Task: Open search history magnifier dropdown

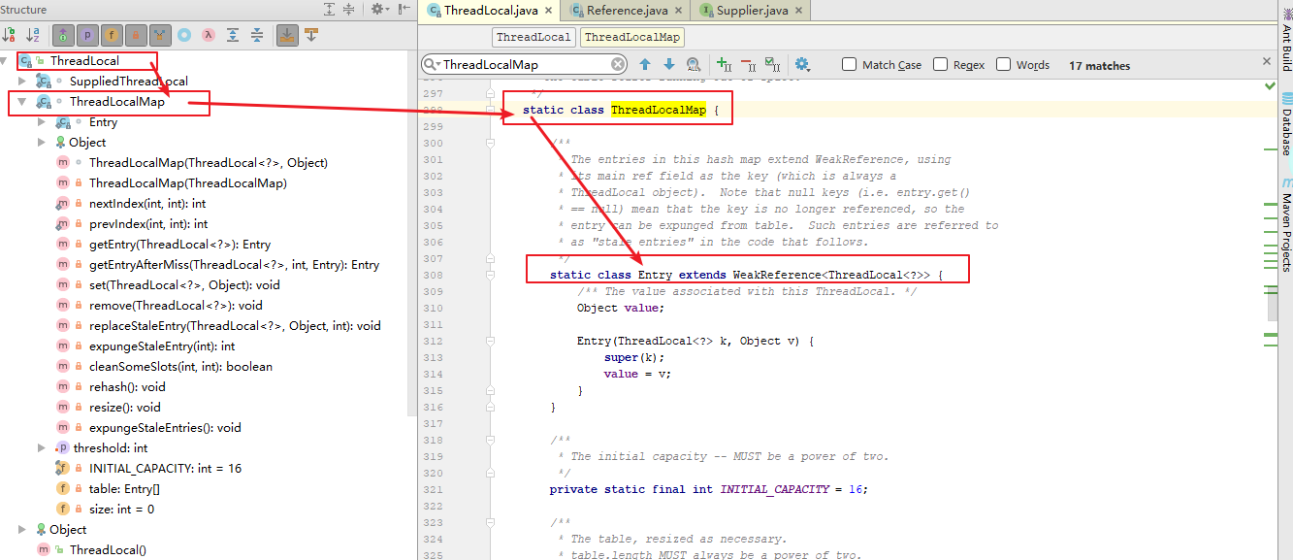Action: [433, 65]
